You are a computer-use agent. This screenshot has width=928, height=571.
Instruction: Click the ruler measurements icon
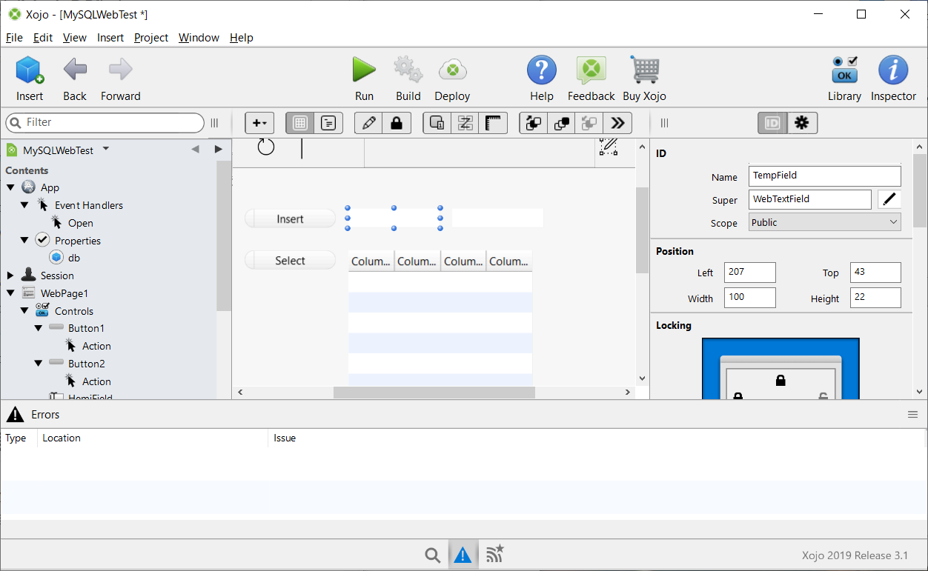[494, 123]
